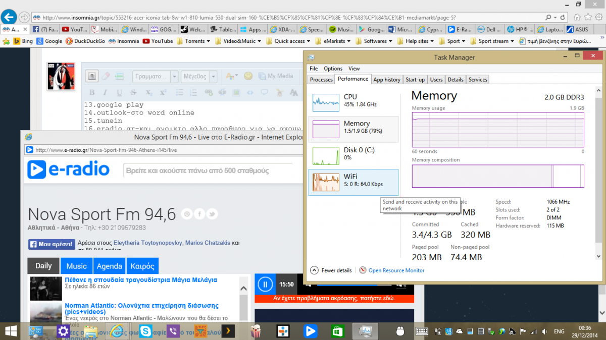This screenshot has width=606, height=340.
Task: Click My Media button in editor
Action: pyautogui.click(x=275, y=76)
